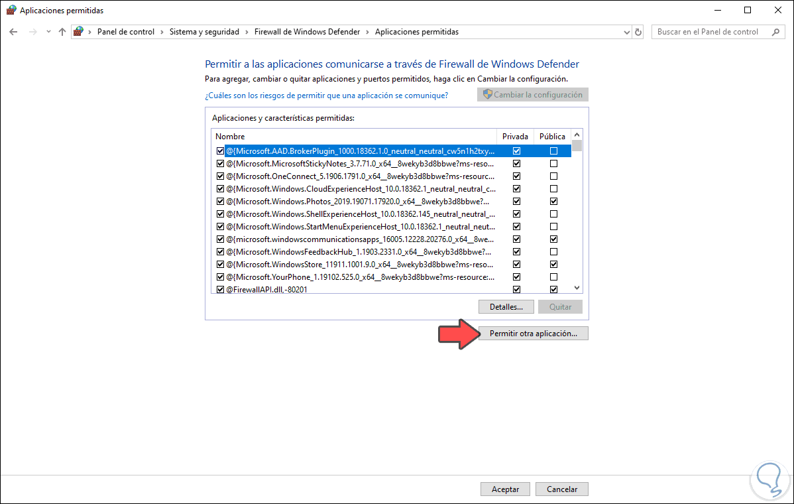Click the help bubble icon at bottom right
This screenshot has height=504, width=794.
click(x=769, y=479)
